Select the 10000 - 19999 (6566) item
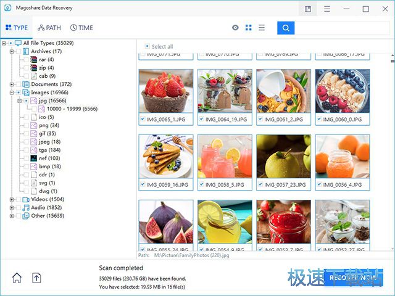The width and height of the screenshot is (395, 296). 72,109
